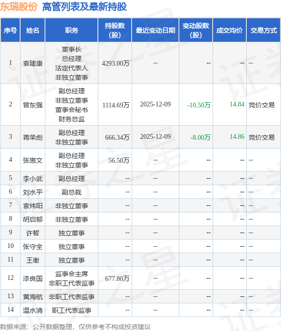Click the 变动股数(股) column header
Screen dimensions: 281x331
coord(196,30)
